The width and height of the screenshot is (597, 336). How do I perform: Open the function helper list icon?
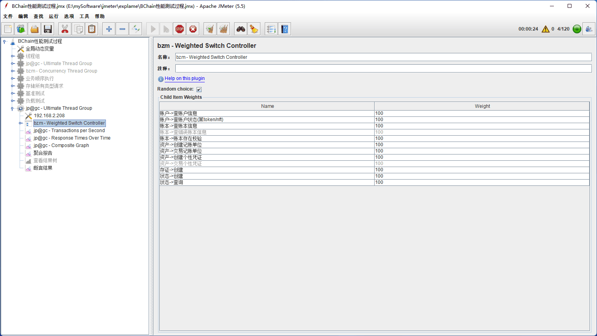pyautogui.click(x=271, y=29)
